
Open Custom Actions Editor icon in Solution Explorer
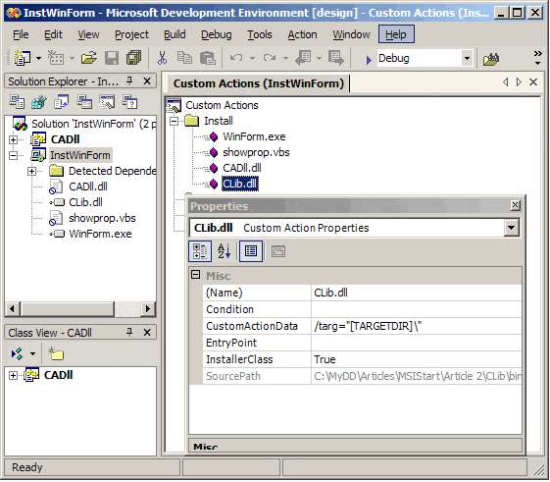click(107, 102)
